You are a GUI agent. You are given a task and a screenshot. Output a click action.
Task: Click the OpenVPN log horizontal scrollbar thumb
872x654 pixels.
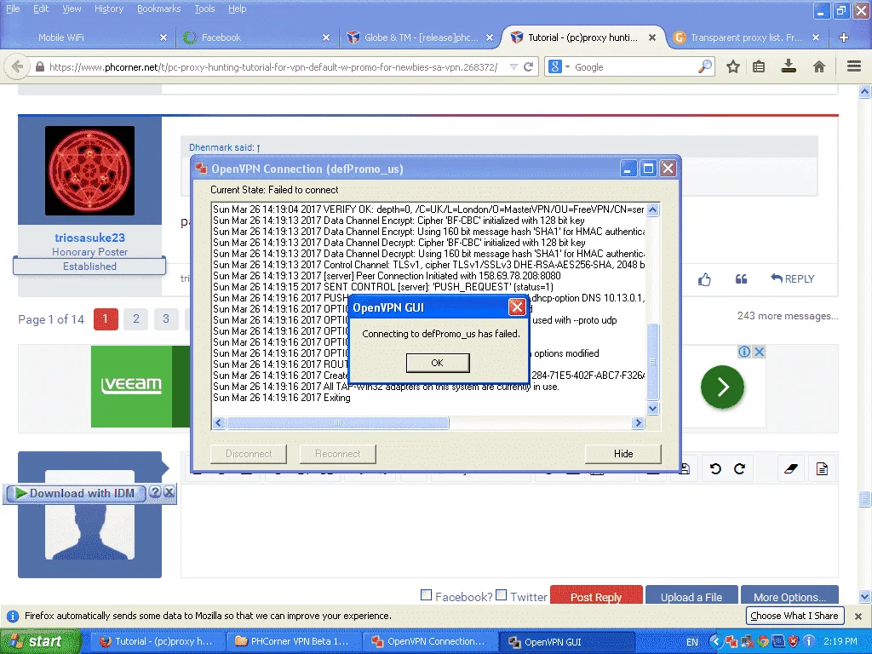coord(337,423)
